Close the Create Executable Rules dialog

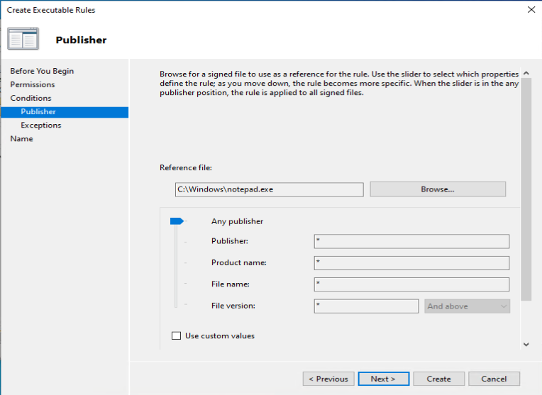pos(531,10)
